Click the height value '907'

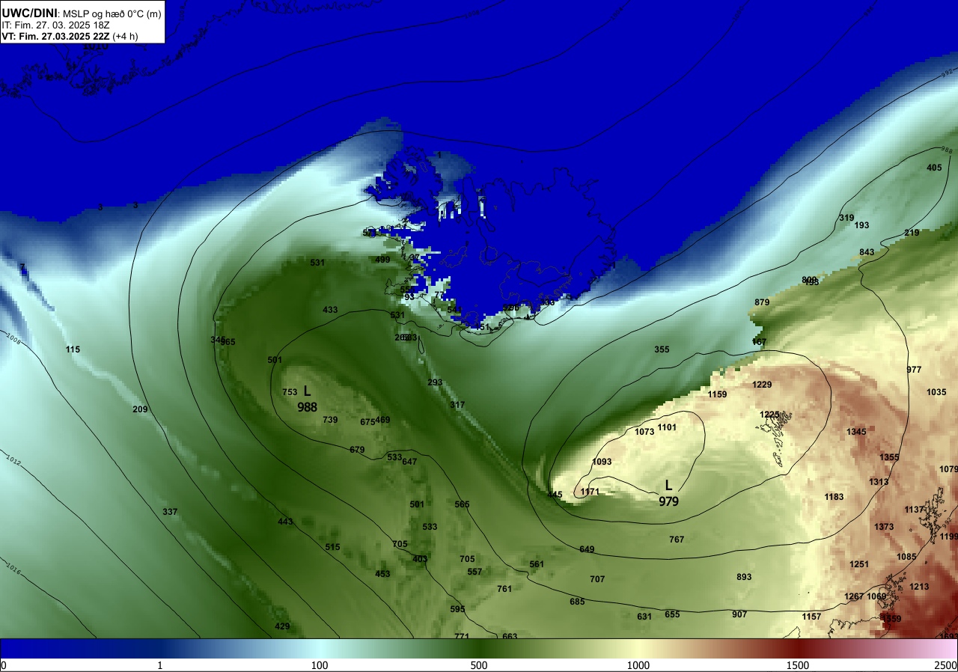click(x=739, y=614)
